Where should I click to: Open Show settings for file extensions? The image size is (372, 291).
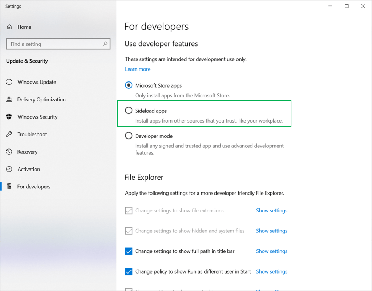click(x=271, y=211)
